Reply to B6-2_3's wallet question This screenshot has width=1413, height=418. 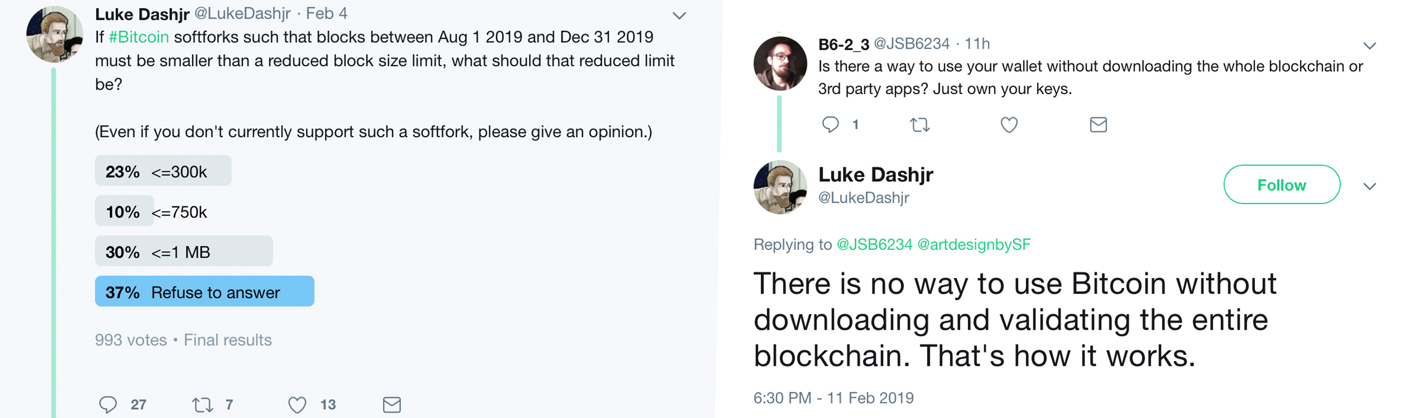coord(832,125)
